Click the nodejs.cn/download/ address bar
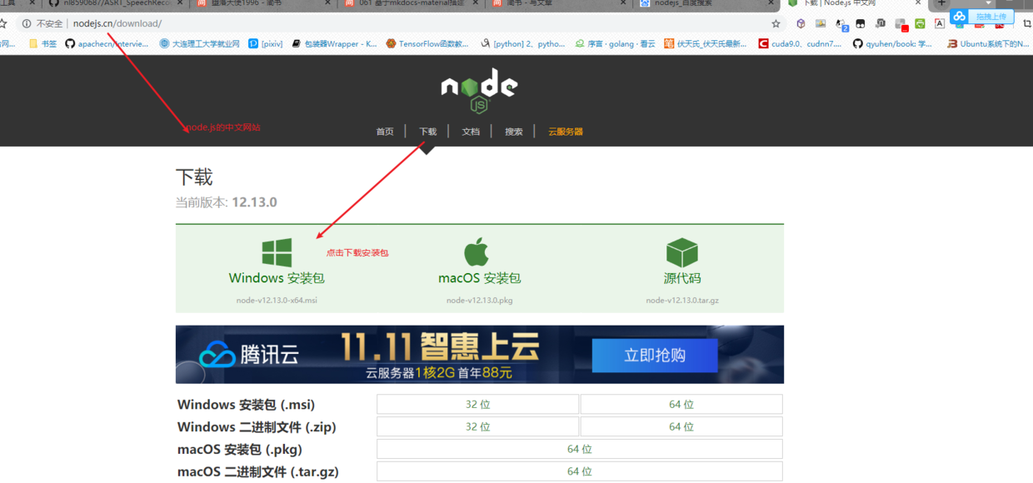 pos(400,23)
